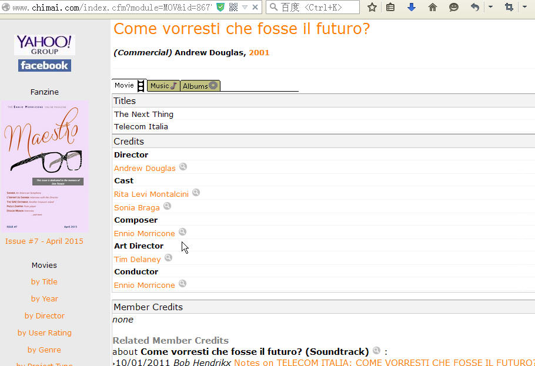Image resolution: width=535 pixels, height=366 pixels.
Task: Switch to the Music tab
Action: 163,86
